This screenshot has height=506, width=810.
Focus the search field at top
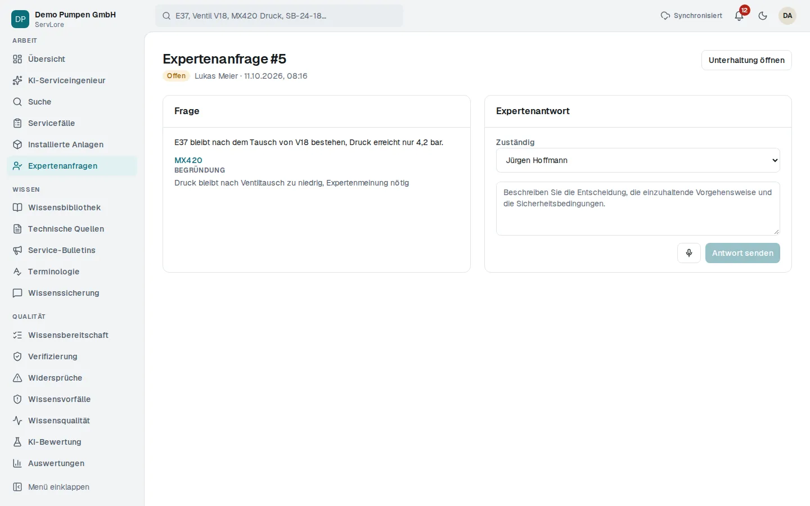279,16
